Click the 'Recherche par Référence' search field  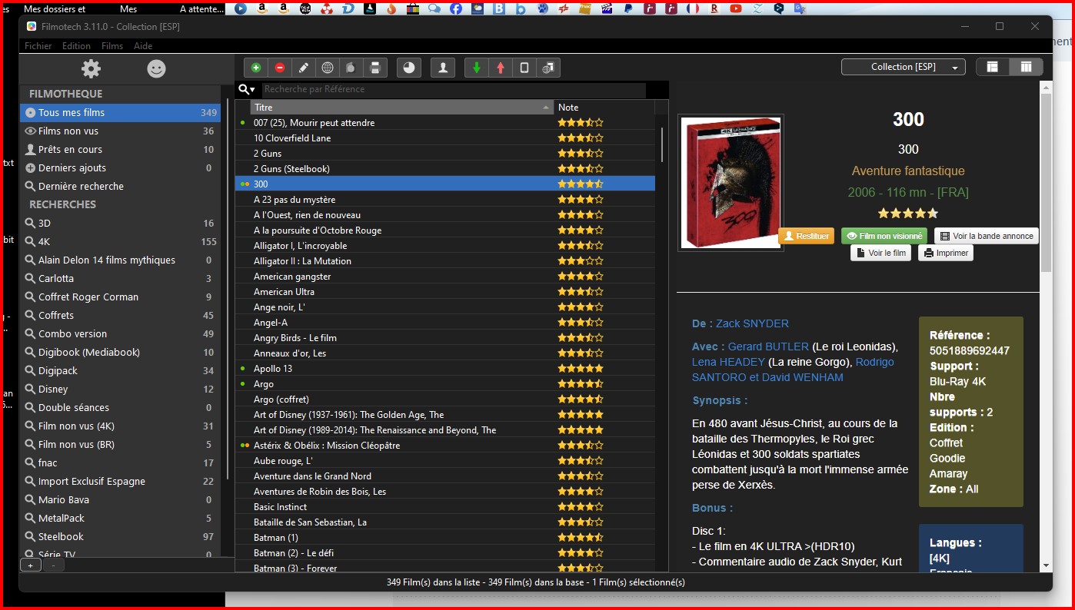(x=454, y=90)
